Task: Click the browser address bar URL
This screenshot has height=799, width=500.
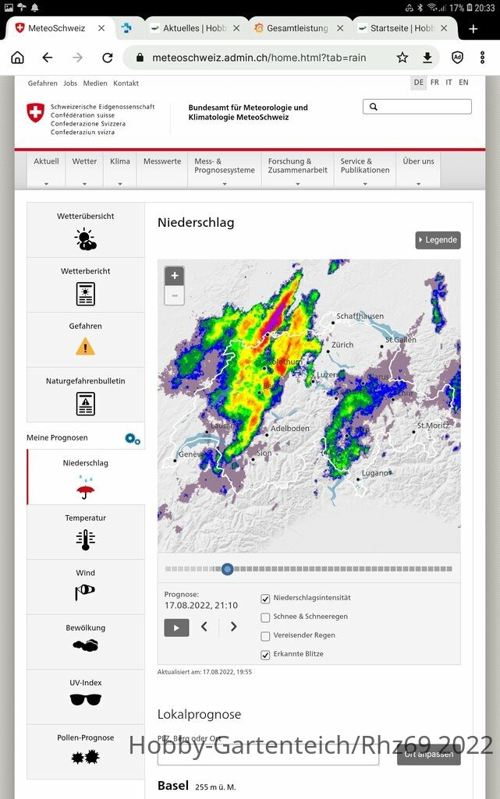Action: point(259,58)
